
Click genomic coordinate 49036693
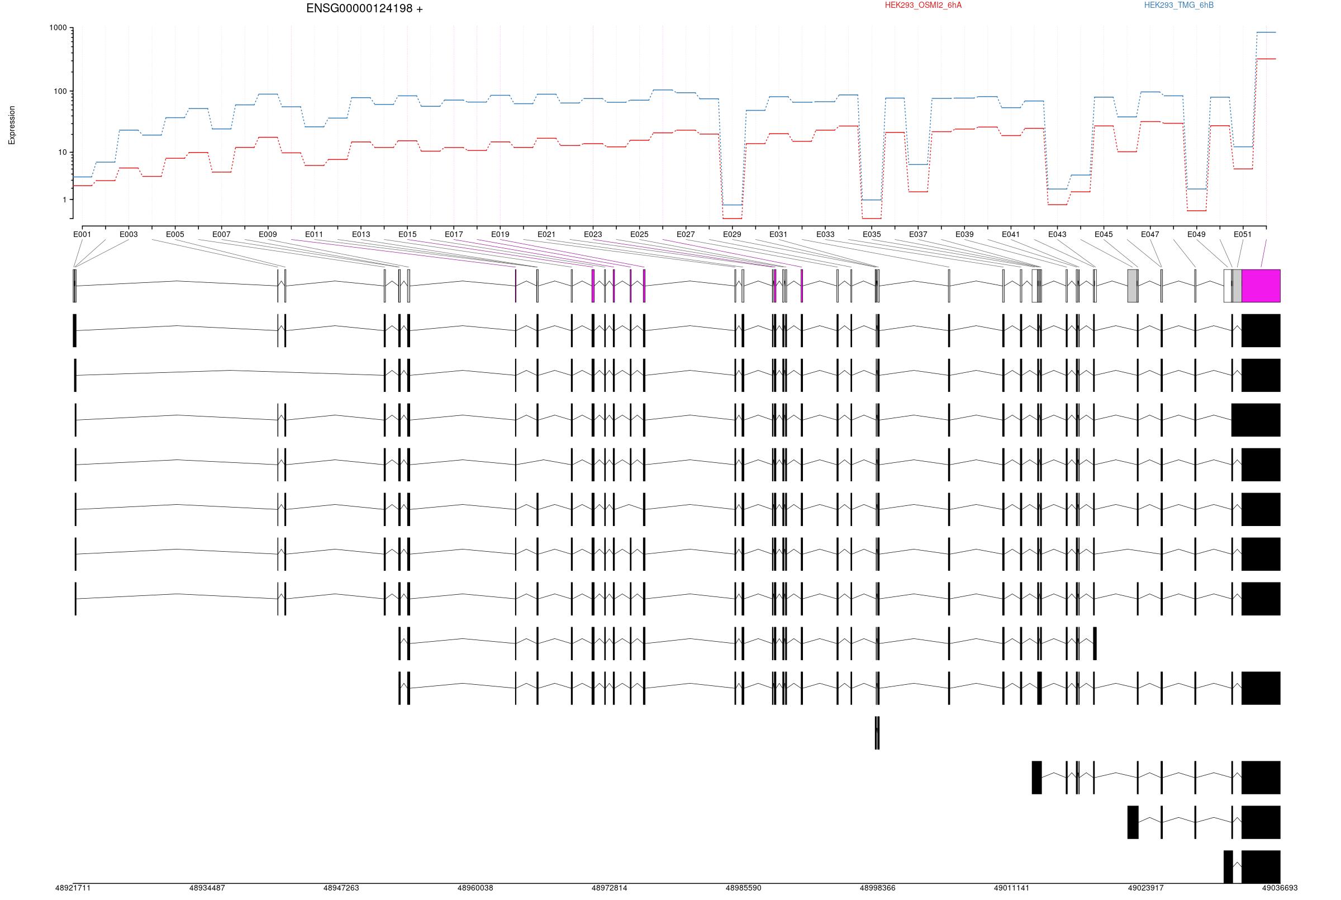pos(1280,888)
